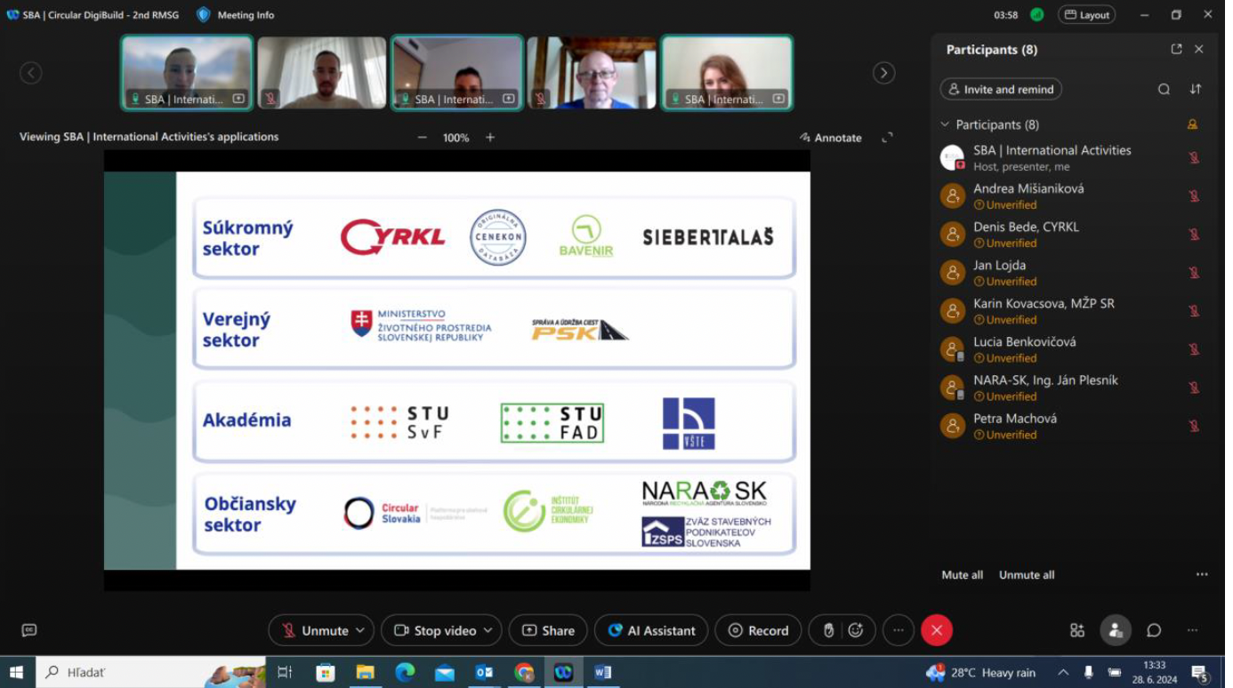Click weather widget 28°C Heavy rain
The image size is (1233, 688).
coord(981,673)
